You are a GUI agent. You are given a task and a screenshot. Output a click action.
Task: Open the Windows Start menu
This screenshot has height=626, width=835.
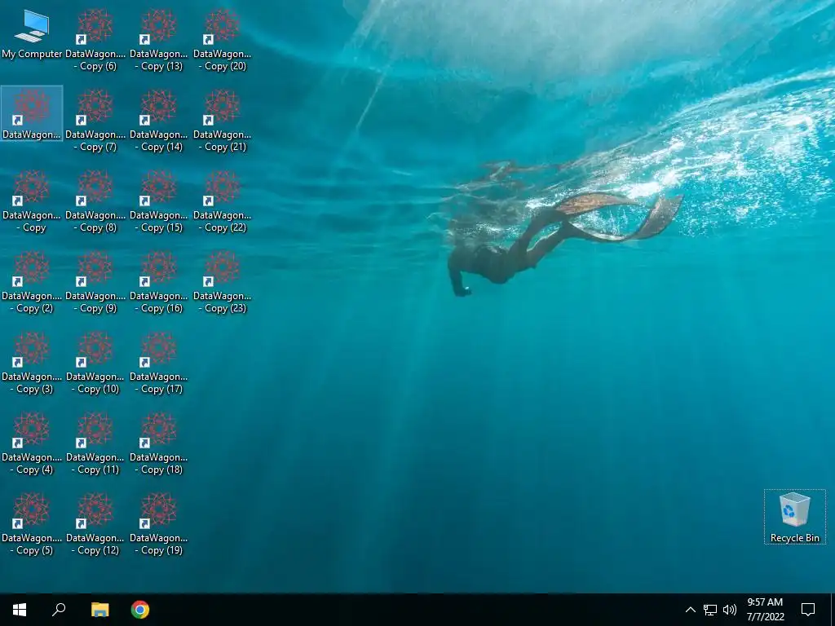[x=20, y=610]
